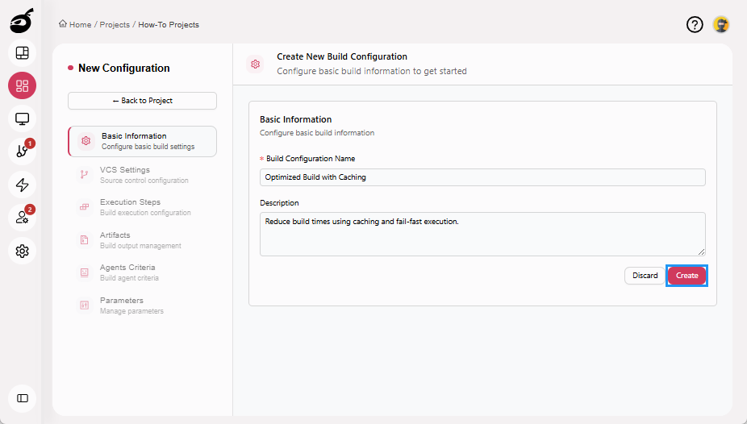747x424 pixels.
Task: Click the Build Configuration Name field
Action: click(482, 177)
